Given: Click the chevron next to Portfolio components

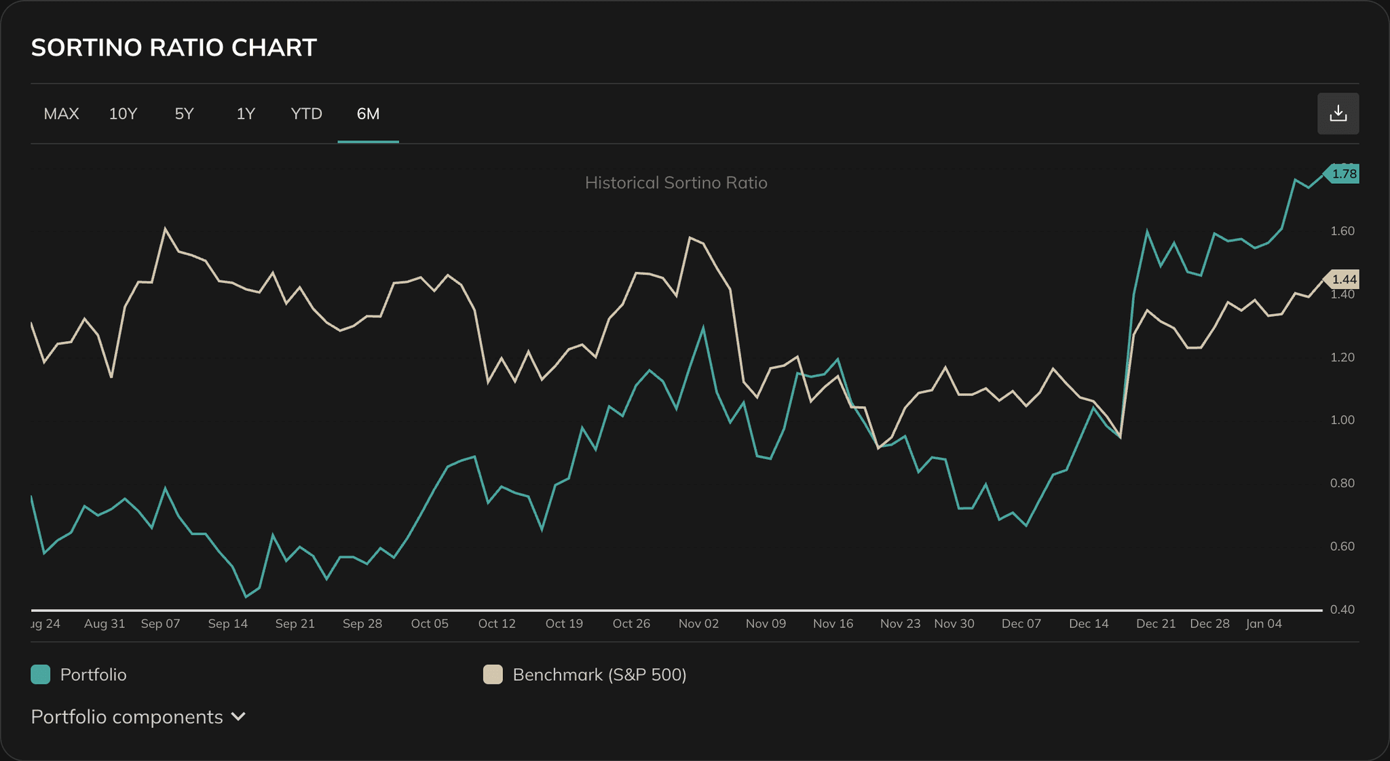Looking at the screenshot, I should pos(238,717).
